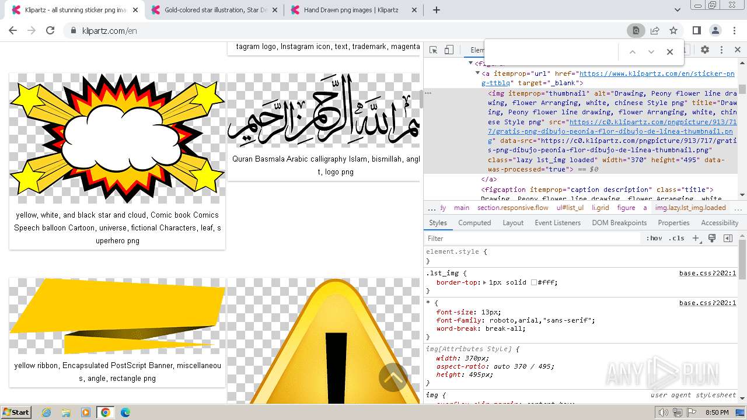The height and width of the screenshot is (420, 747).
Task: Open DevTools more options menu
Action: click(721, 50)
